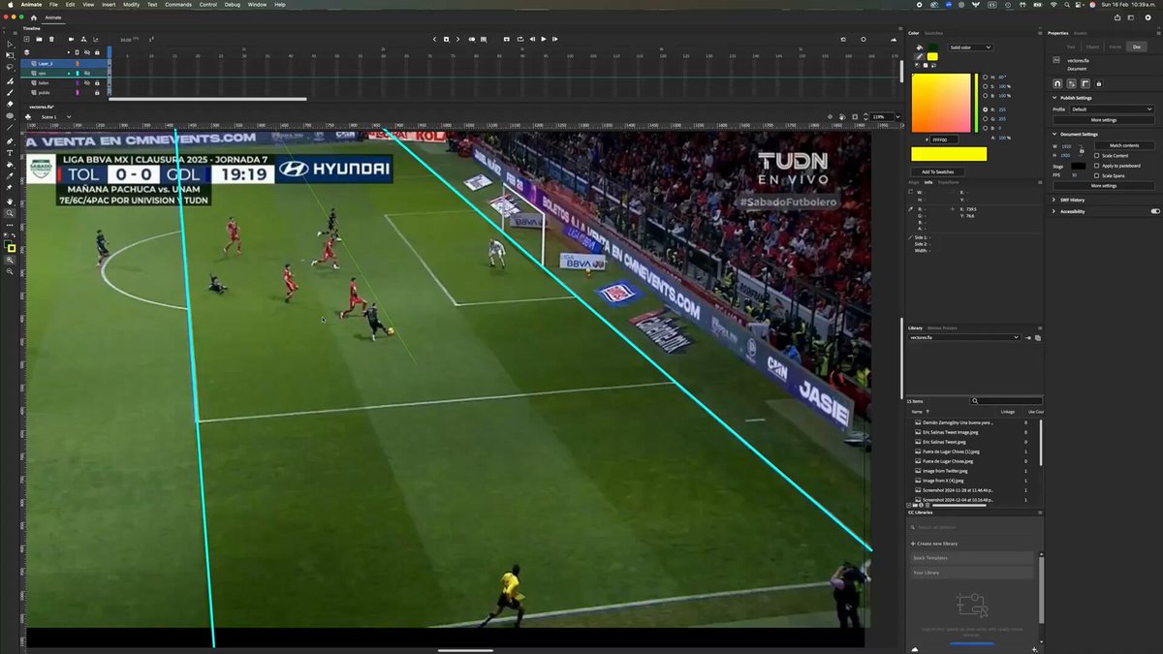Click the Library search field
1163x654 pixels.
click(x=1008, y=400)
